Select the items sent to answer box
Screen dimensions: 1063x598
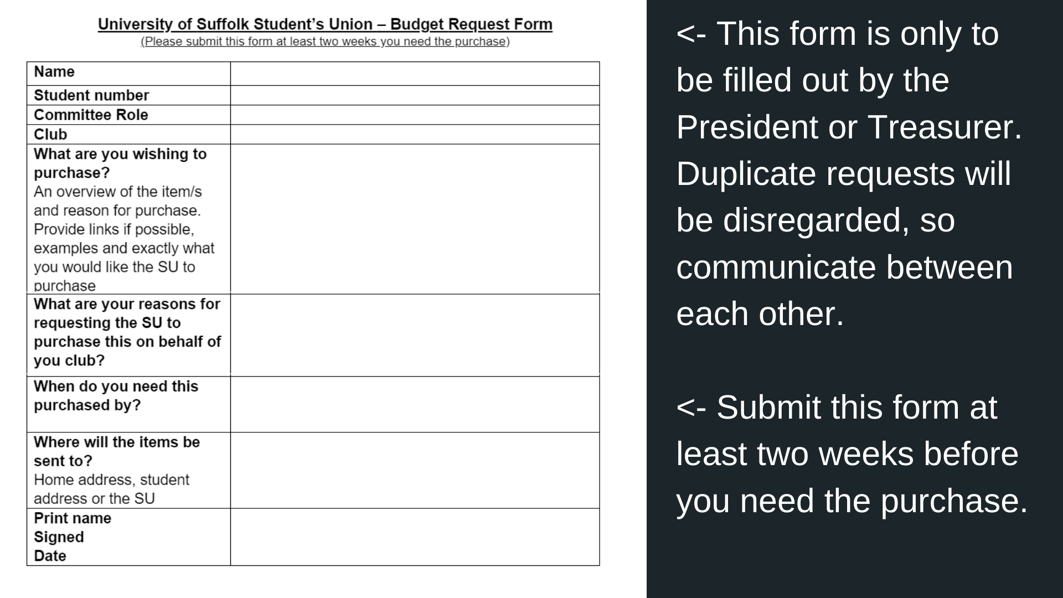[415, 470]
